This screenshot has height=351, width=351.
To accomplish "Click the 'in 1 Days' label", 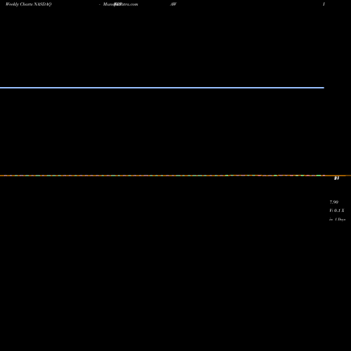I will [337, 219].
